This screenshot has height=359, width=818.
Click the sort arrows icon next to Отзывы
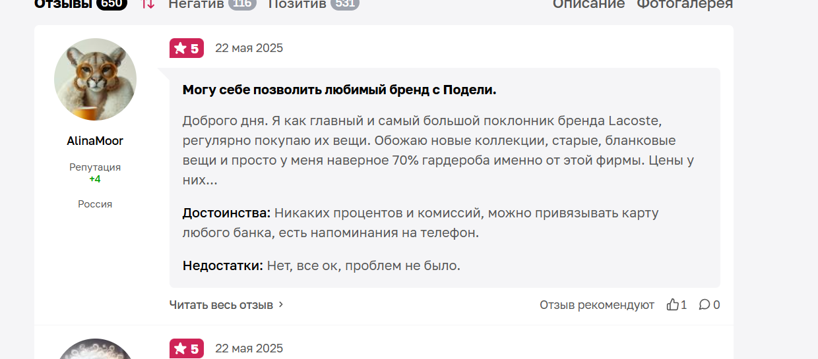click(x=148, y=4)
